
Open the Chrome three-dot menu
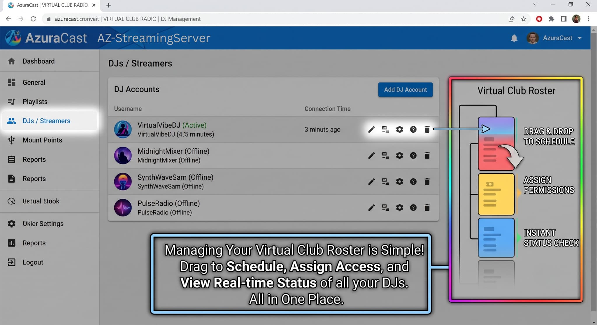[589, 19]
